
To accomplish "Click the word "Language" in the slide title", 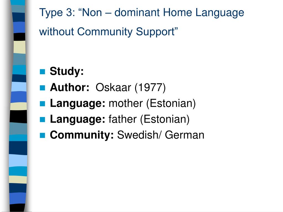I will (220, 13).
